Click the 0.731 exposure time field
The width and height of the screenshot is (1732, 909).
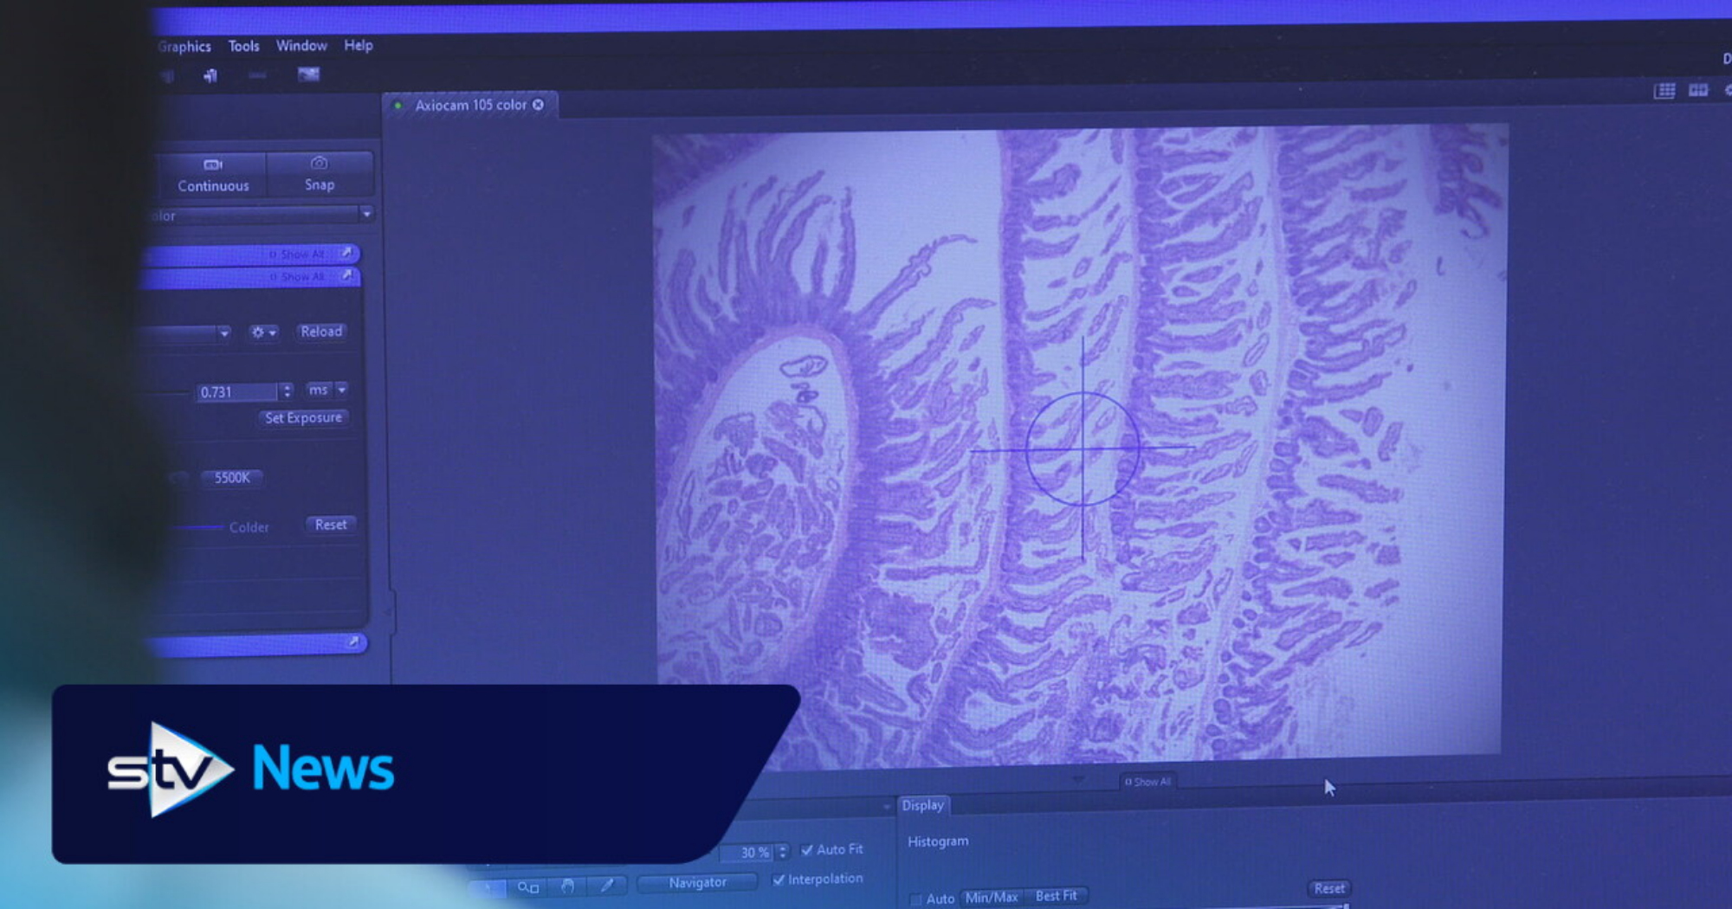pyautogui.click(x=236, y=392)
